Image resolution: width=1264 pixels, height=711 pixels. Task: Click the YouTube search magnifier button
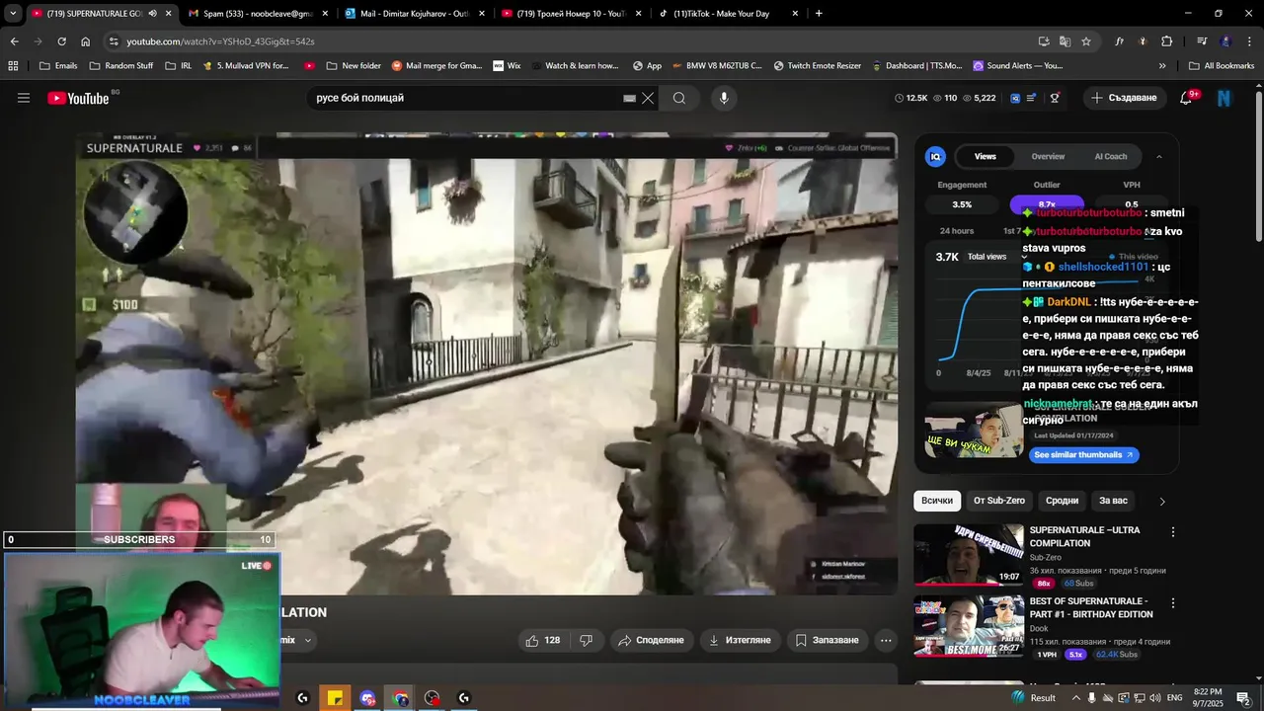pyautogui.click(x=679, y=98)
